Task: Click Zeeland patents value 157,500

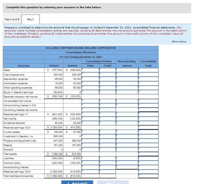Action: (x=76, y=145)
